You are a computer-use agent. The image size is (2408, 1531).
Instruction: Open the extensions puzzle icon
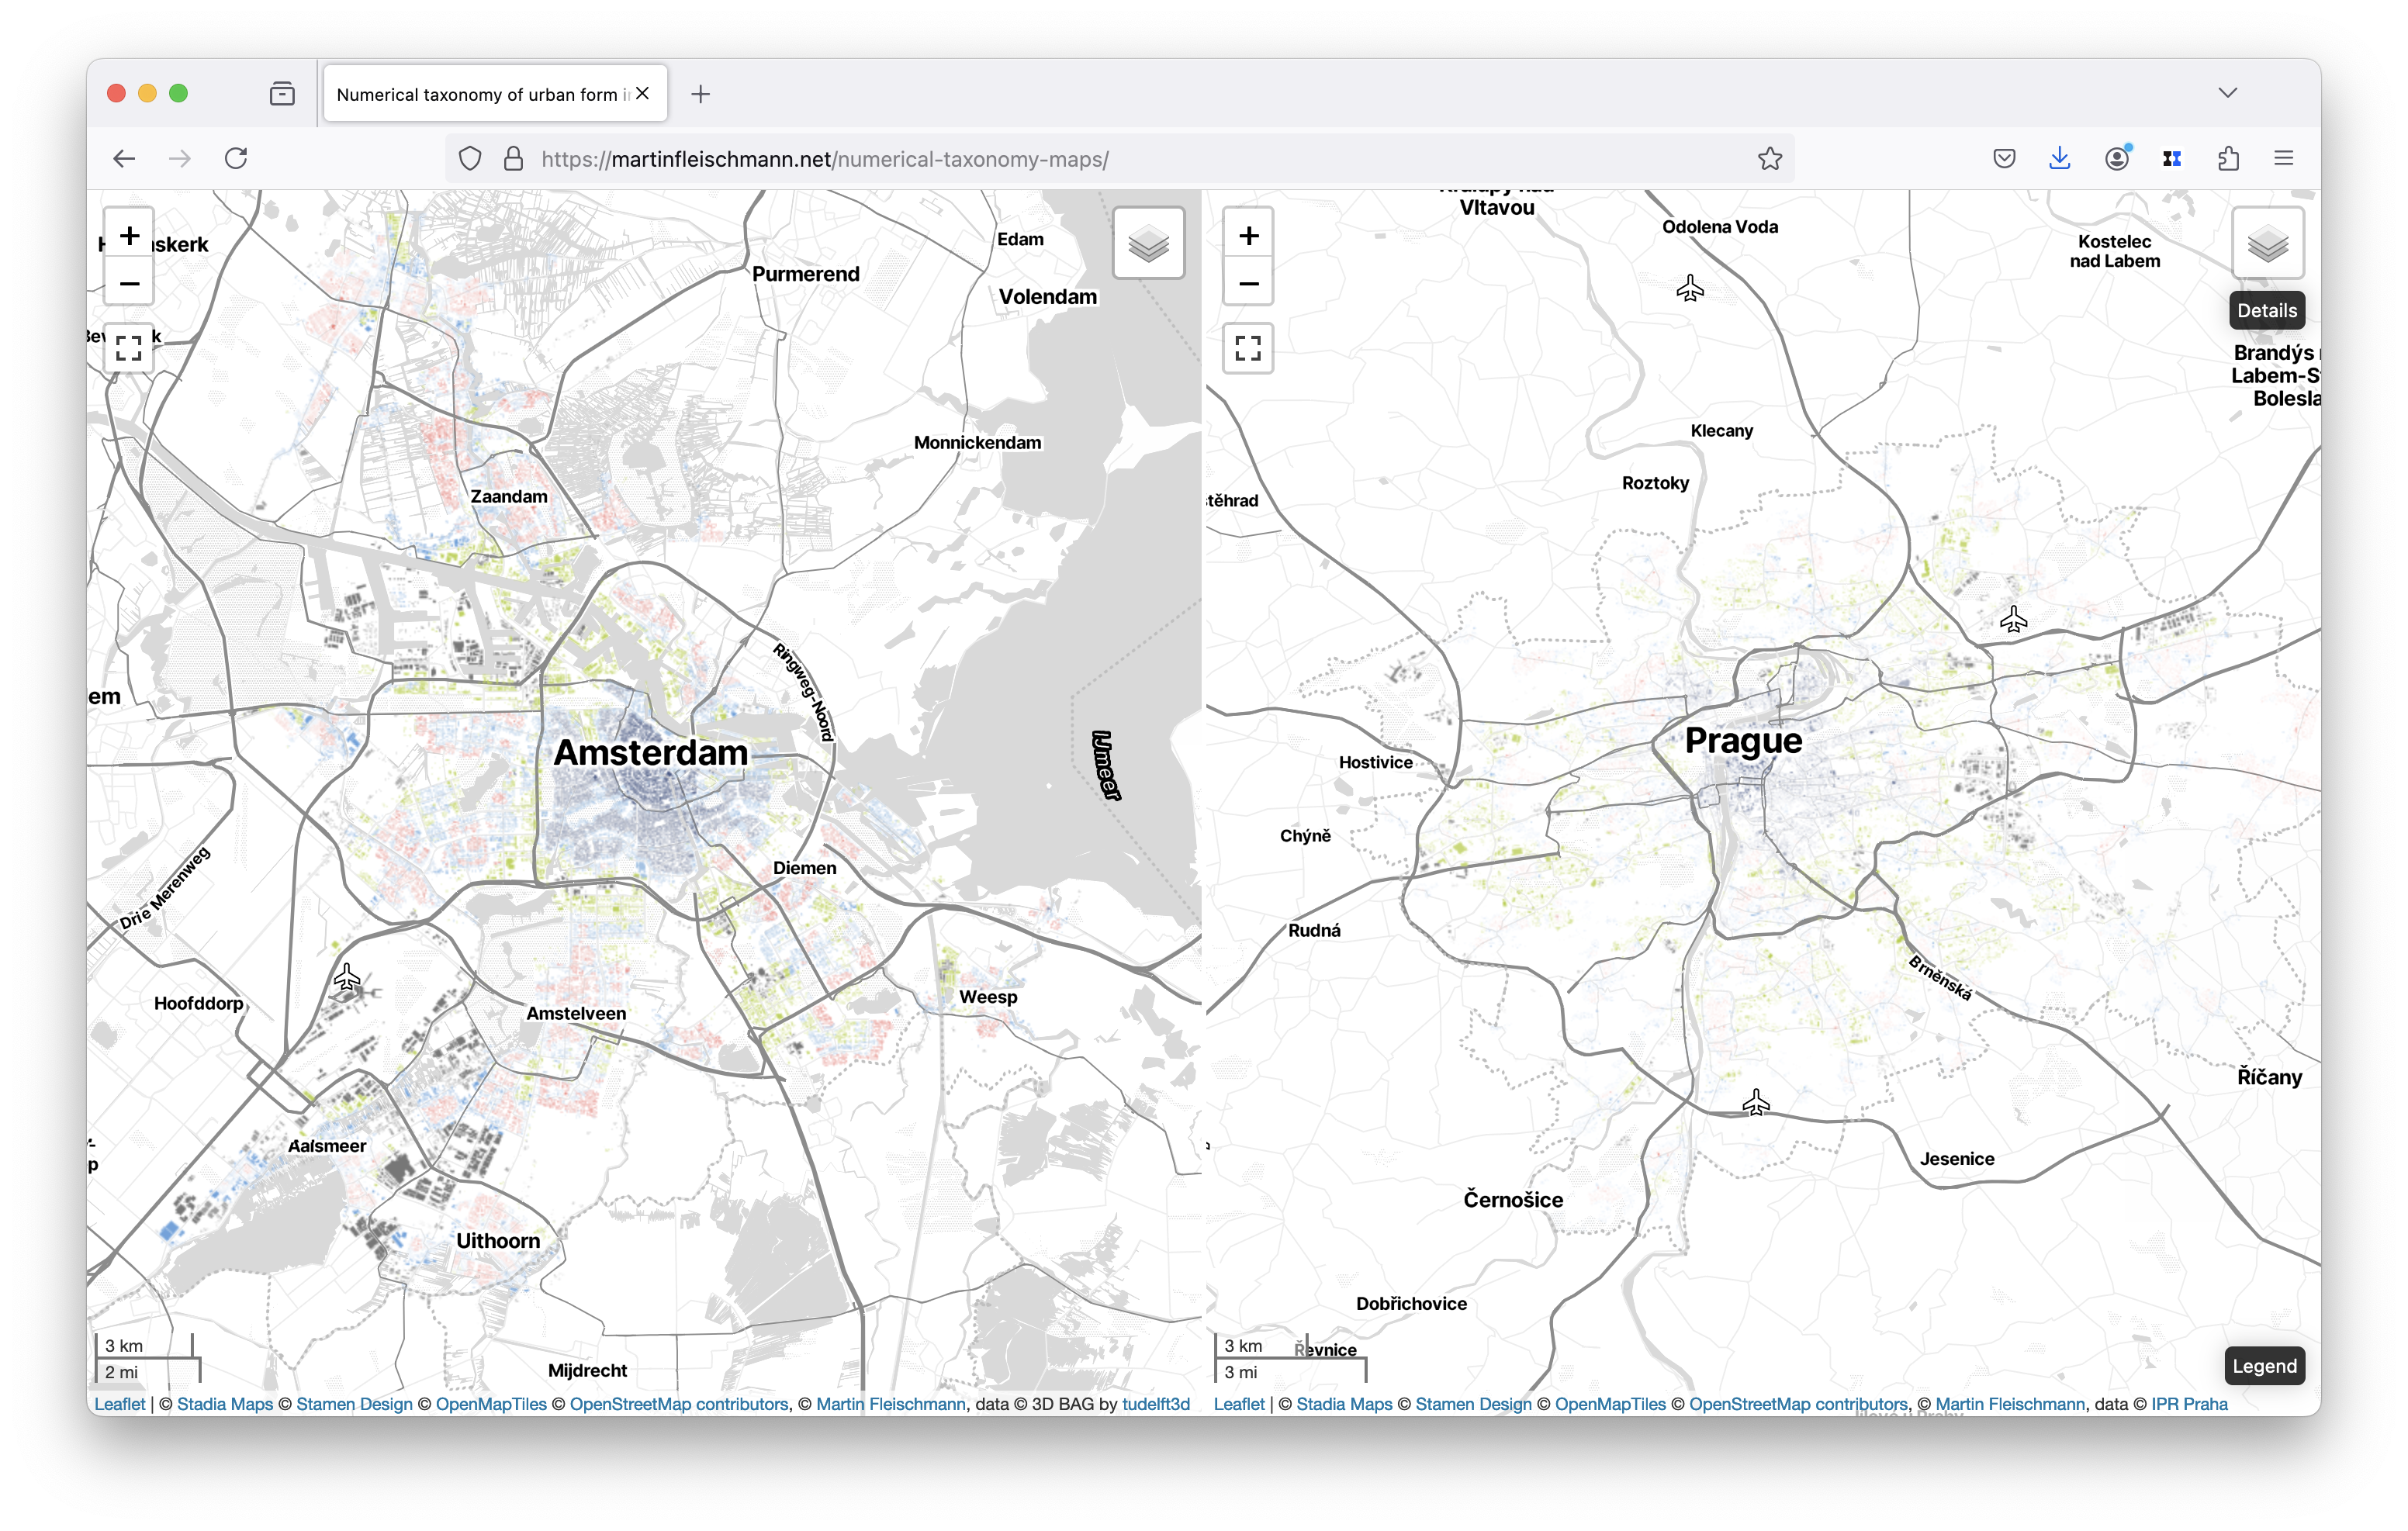(x=2228, y=159)
